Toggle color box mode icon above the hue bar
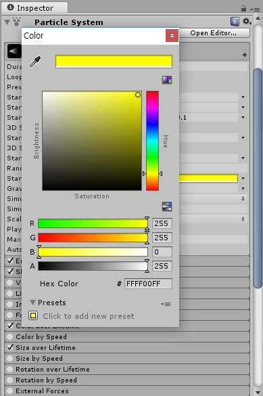This screenshot has height=396, width=263. coord(167,80)
